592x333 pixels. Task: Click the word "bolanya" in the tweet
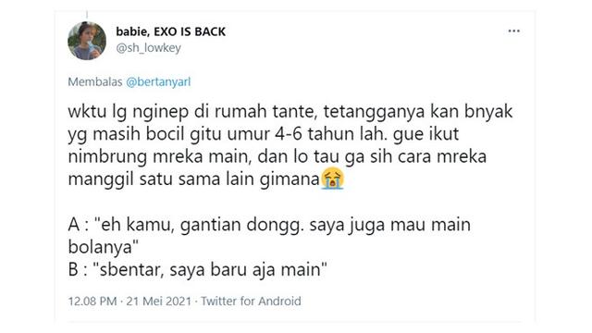(x=100, y=247)
